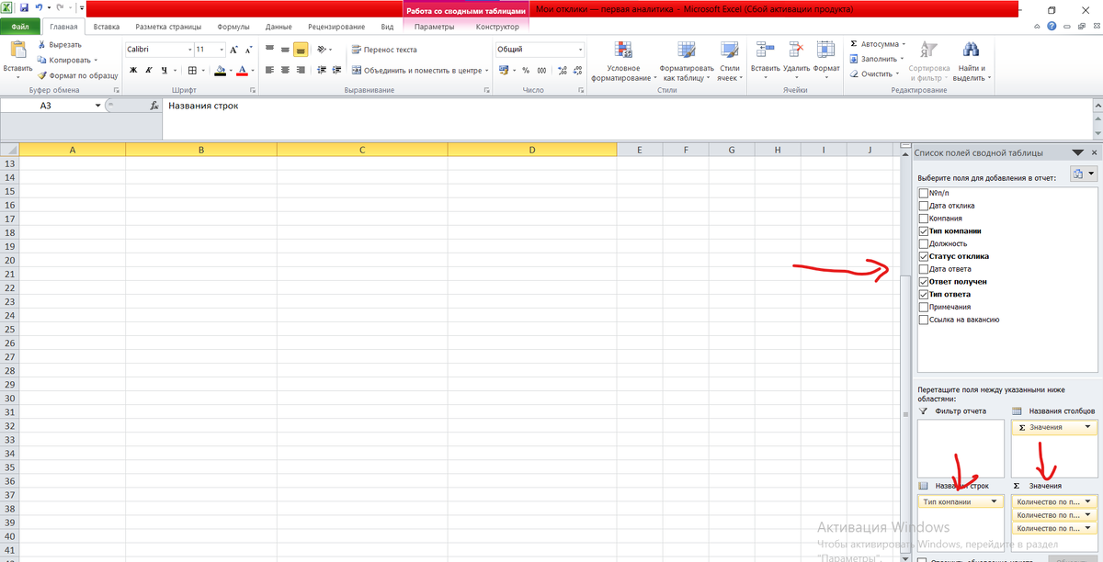Apply font color with the red A icon

(242, 70)
